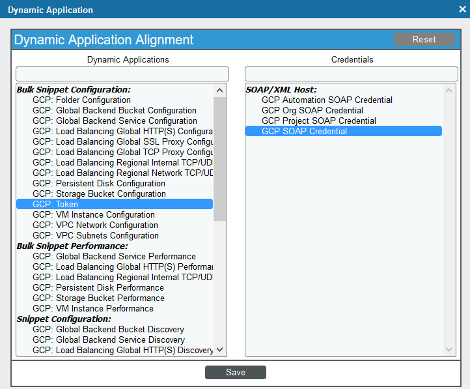
Task: Select GCP: Storage Bucket Performance
Action: pyautogui.click(x=115, y=298)
